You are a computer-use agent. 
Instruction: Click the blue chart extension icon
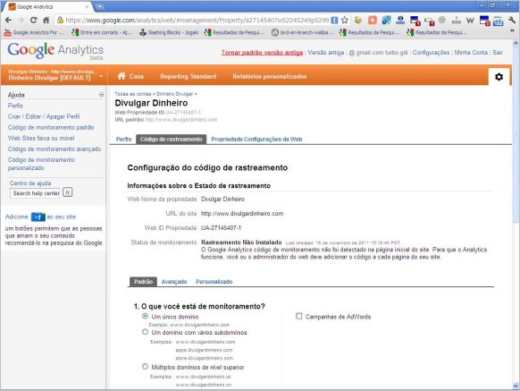[x=498, y=21]
